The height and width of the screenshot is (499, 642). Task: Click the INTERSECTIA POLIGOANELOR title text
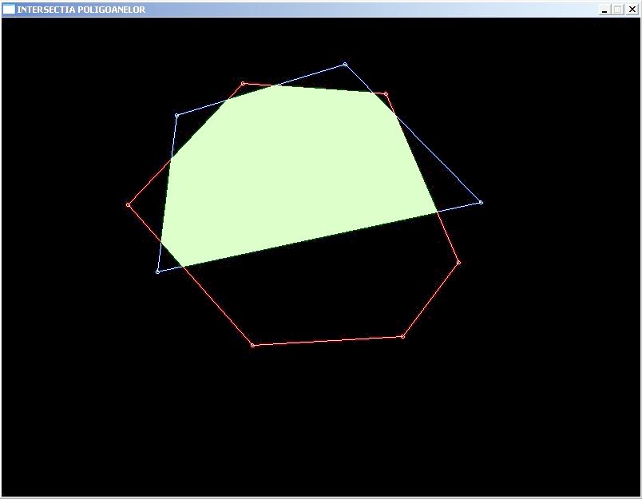(x=81, y=10)
